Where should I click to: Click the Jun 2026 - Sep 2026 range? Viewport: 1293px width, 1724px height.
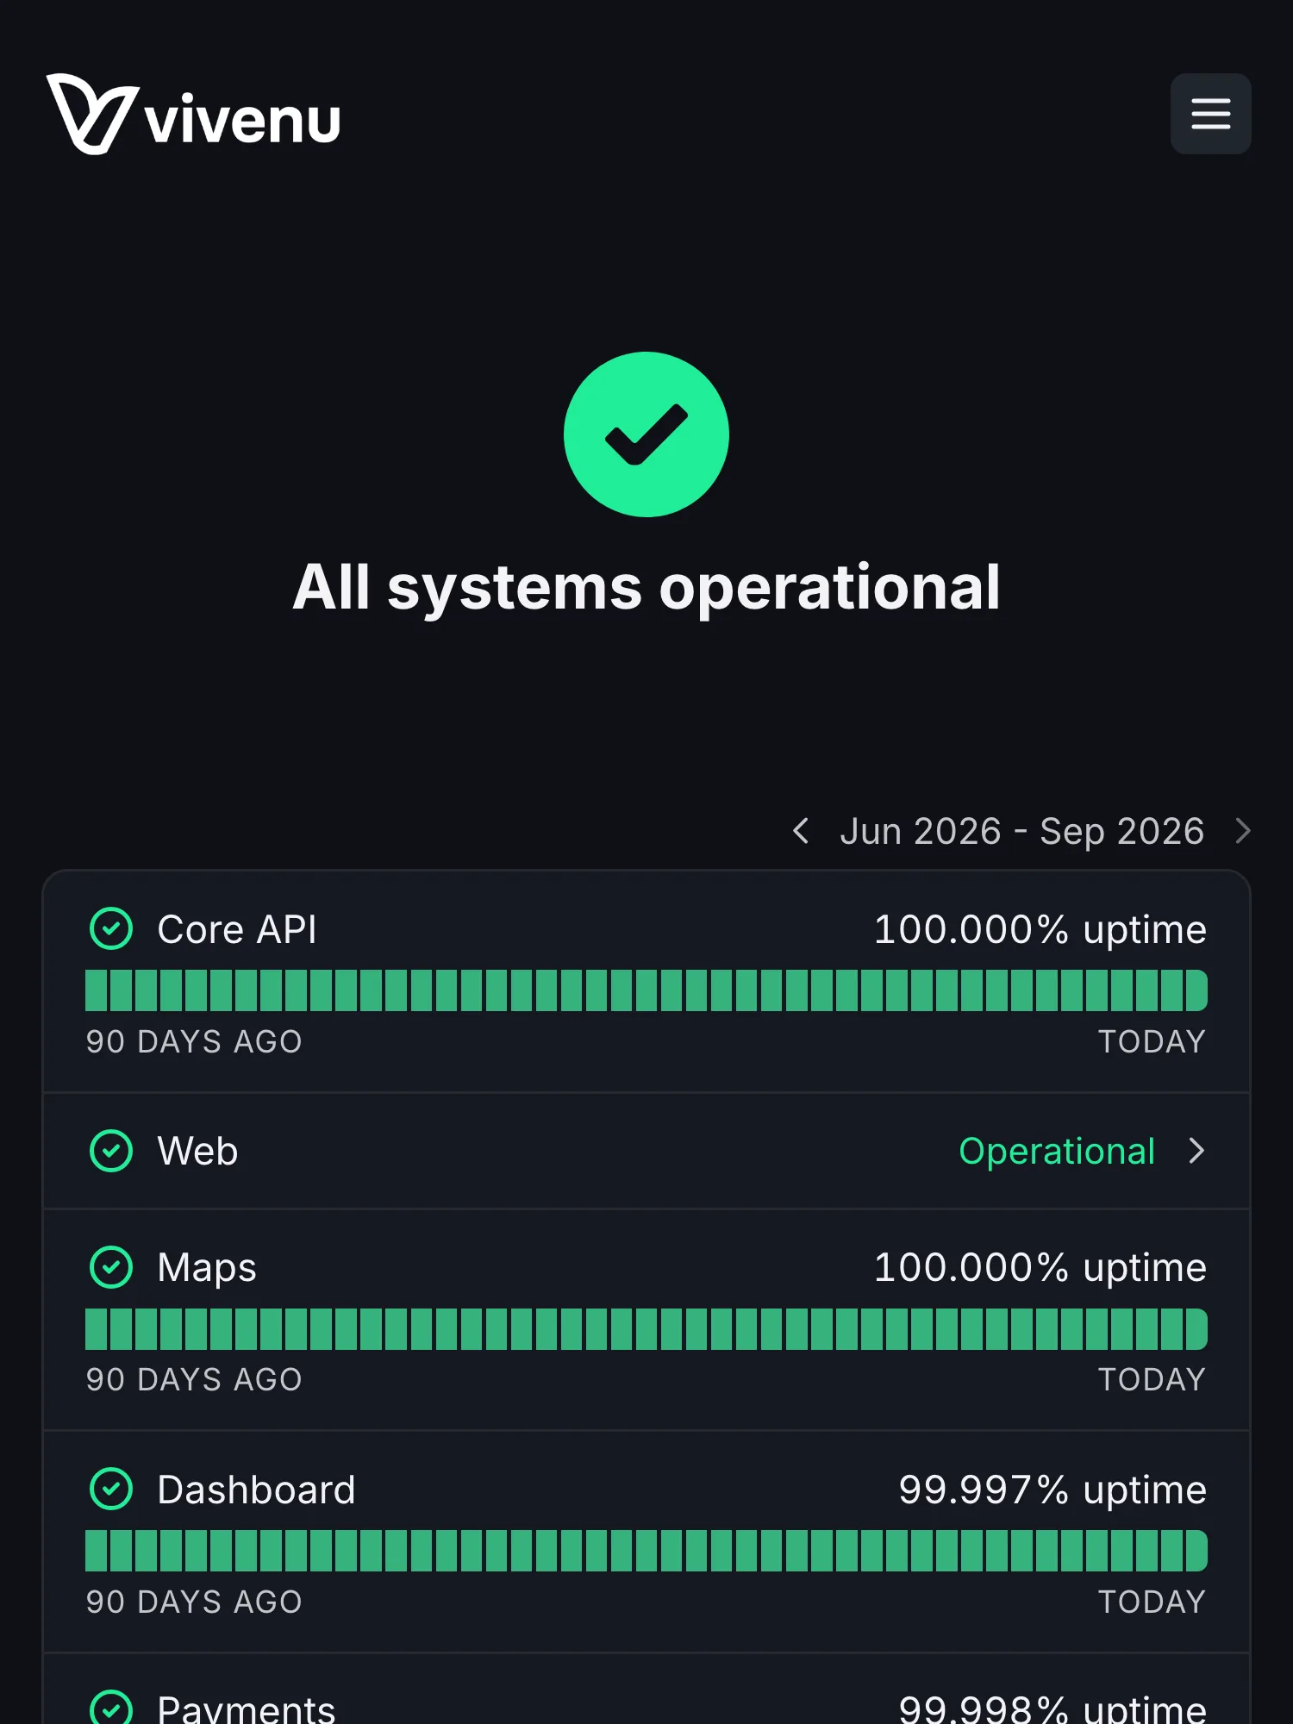click(1022, 832)
